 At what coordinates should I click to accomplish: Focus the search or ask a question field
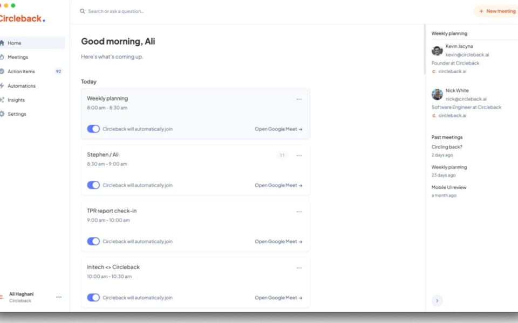(115, 11)
